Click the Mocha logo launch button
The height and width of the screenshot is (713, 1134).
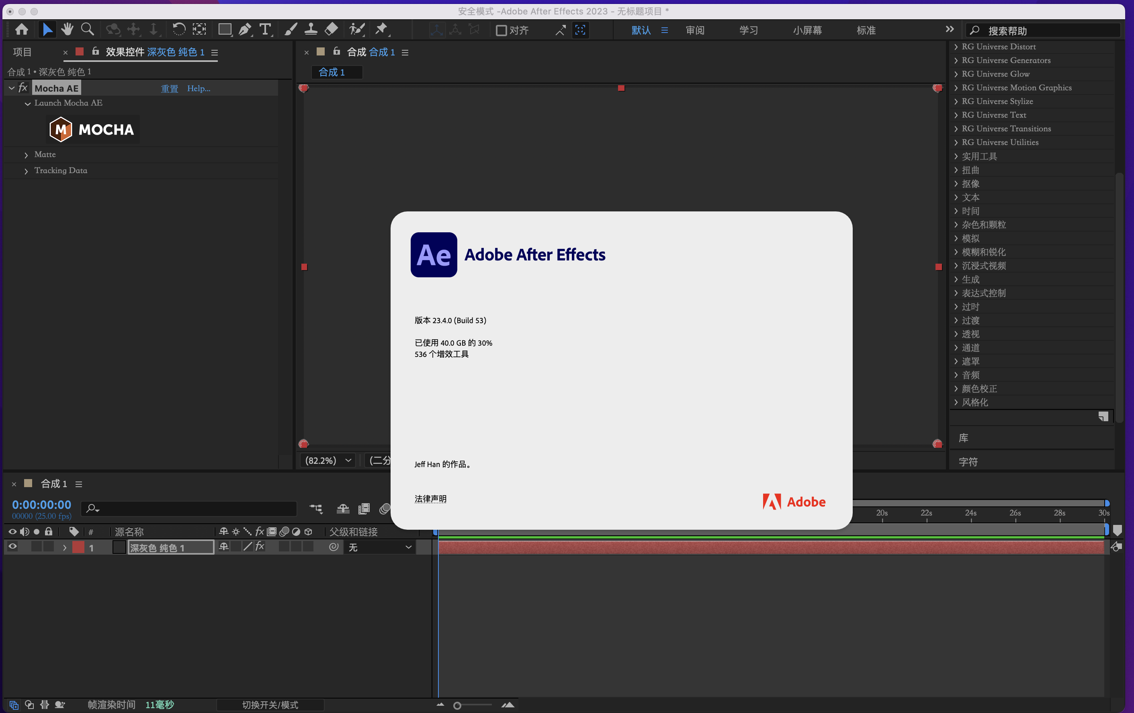point(92,129)
